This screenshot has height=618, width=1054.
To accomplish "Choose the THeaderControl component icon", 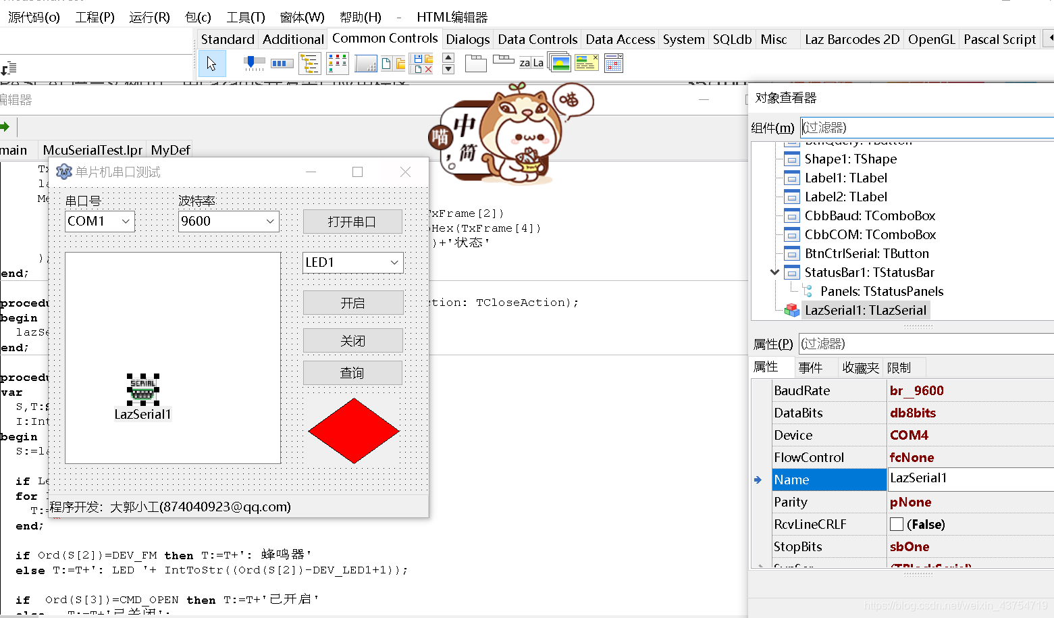I will click(x=531, y=63).
